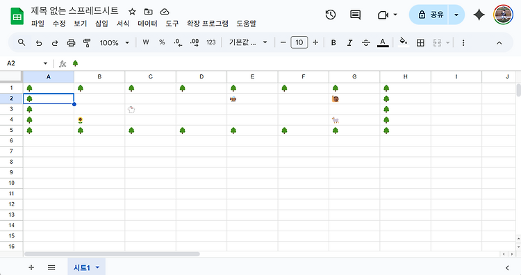Select the 시트1 tab
Image resolution: width=521 pixels, height=275 pixels.
pos(82,267)
